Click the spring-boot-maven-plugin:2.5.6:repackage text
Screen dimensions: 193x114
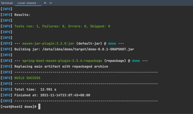pos(62,61)
